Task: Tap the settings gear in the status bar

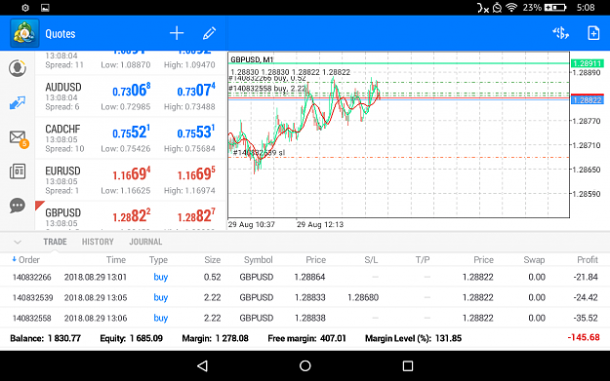Action: [25, 8]
